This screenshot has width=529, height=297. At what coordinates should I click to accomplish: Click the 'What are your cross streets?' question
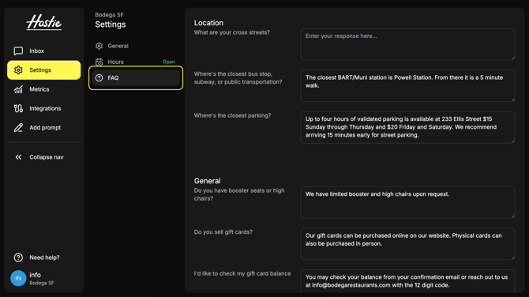[232, 32]
